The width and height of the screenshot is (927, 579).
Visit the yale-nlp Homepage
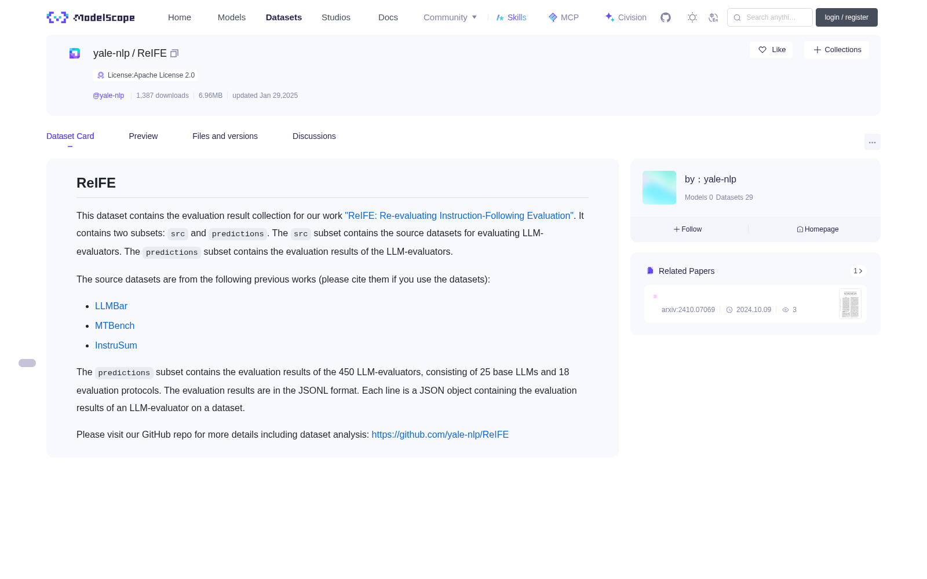click(817, 229)
